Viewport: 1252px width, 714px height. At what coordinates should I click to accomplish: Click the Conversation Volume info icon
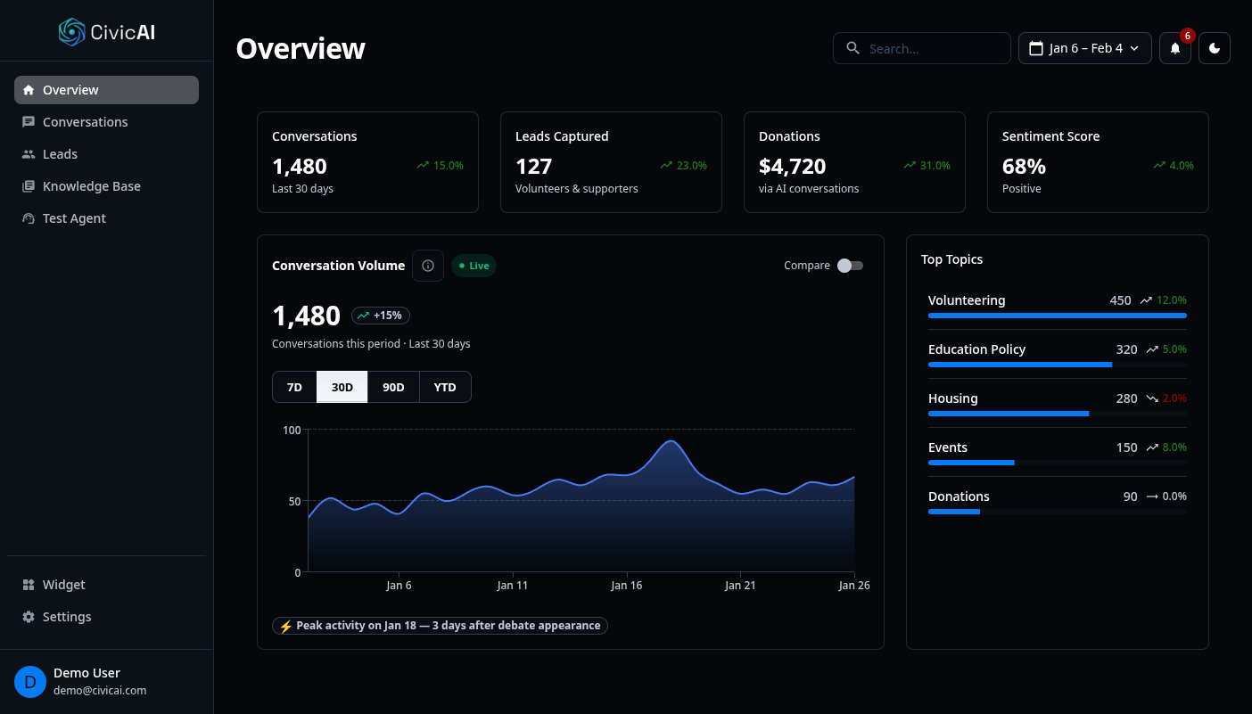click(x=428, y=266)
